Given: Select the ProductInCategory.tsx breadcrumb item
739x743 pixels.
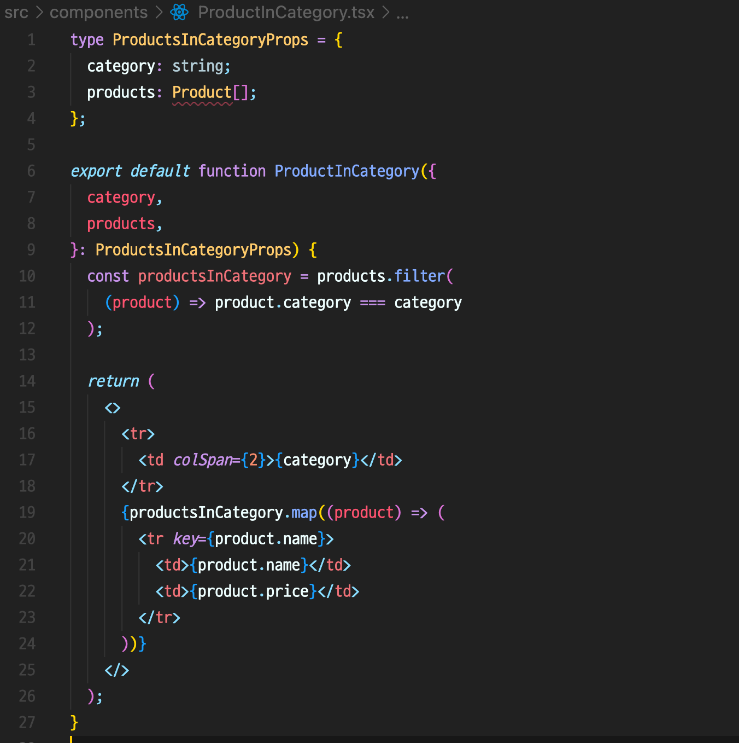Looking at the screenshot, I should tap(286, 12).
